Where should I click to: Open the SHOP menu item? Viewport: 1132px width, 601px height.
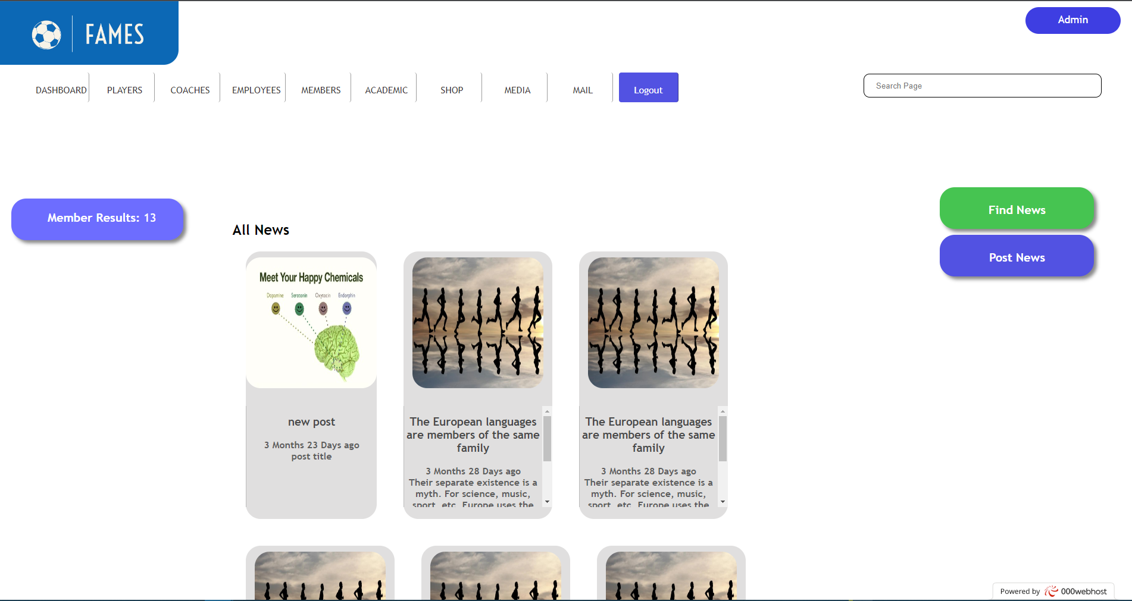point(452,90)
